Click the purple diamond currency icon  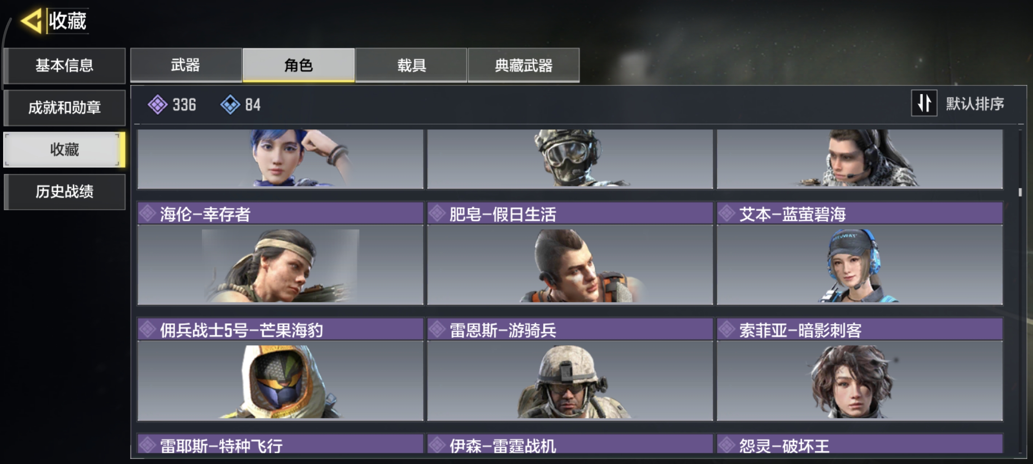coord(158,105)
